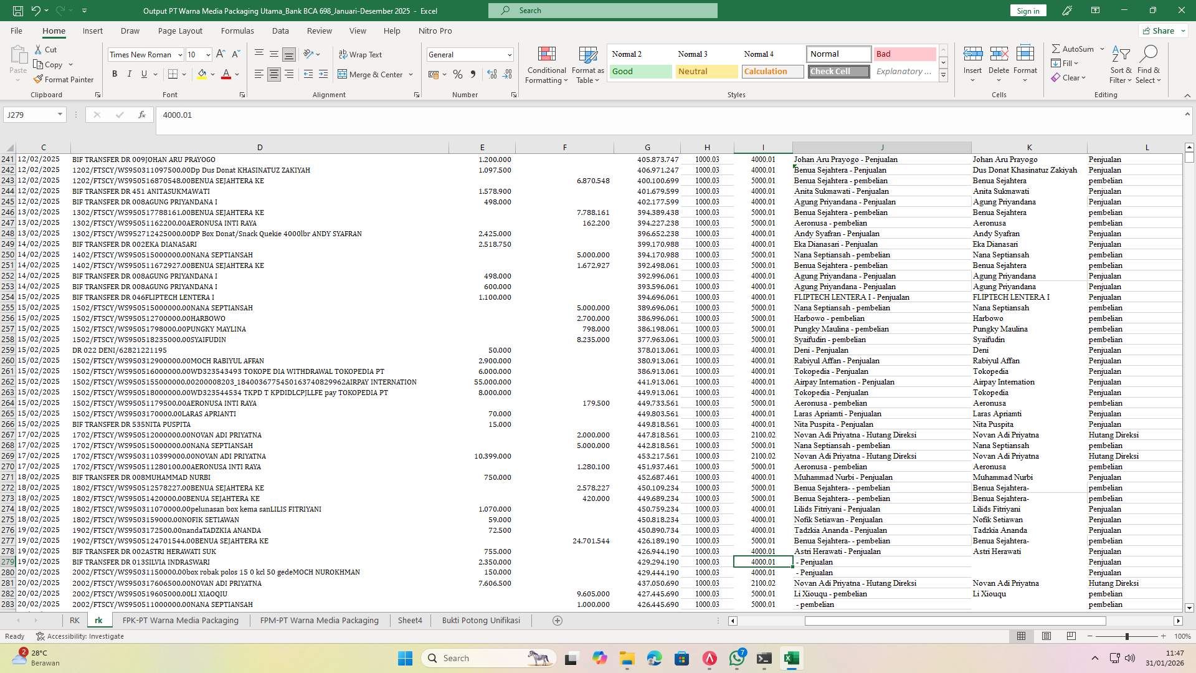Viewport: 1196px width, 673px height.
Task: Apply the Percent Style number format
Action: (458, 74)
